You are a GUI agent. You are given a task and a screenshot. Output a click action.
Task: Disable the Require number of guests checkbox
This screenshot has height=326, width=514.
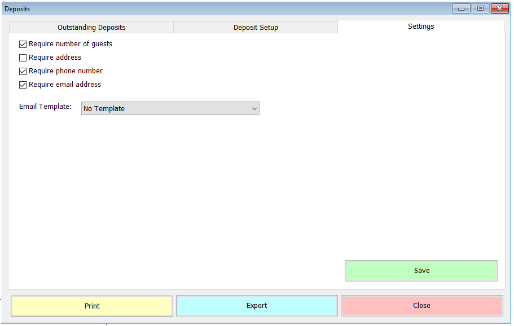tap(23, 43)
